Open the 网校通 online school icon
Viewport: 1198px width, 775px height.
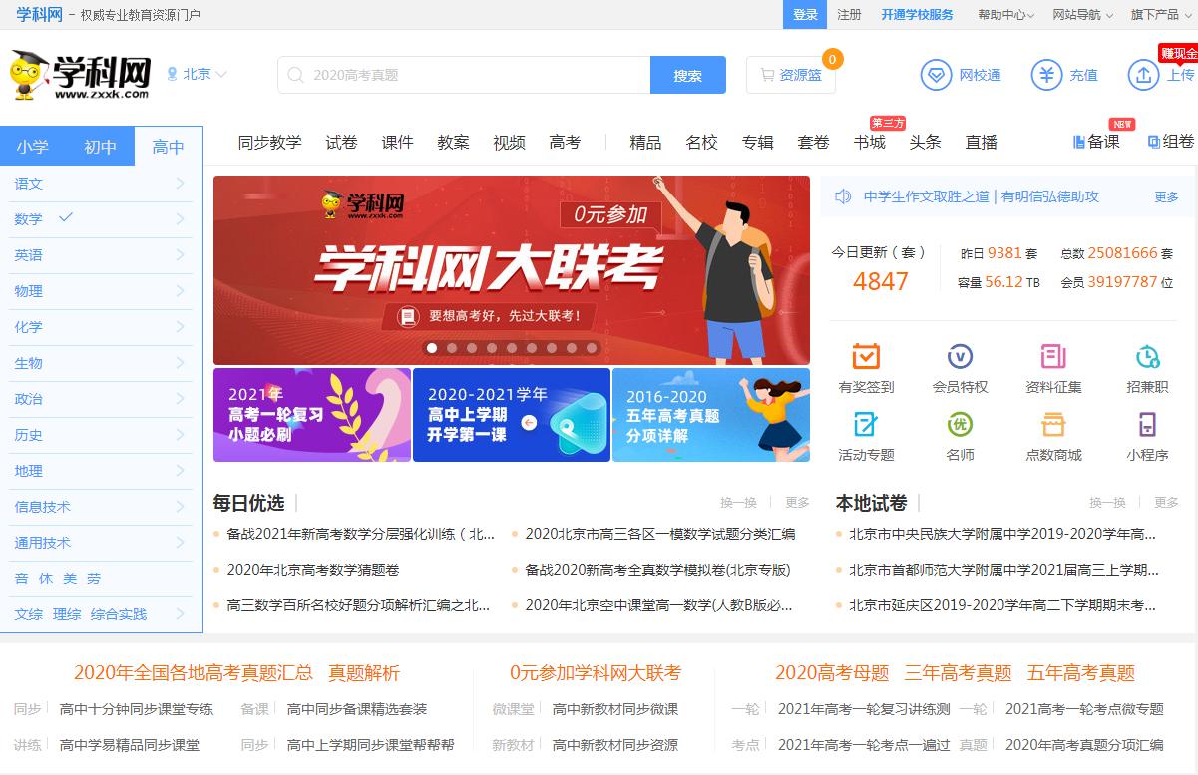(x=961, y=75)
